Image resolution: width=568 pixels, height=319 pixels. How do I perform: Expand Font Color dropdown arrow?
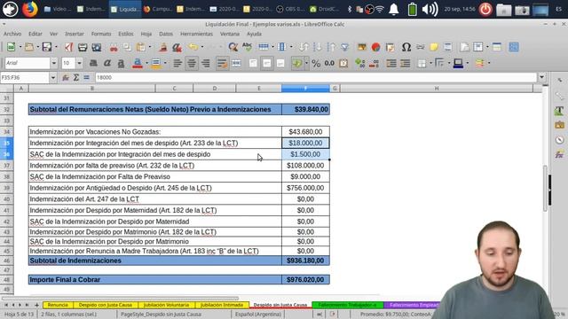click(146, 63)
